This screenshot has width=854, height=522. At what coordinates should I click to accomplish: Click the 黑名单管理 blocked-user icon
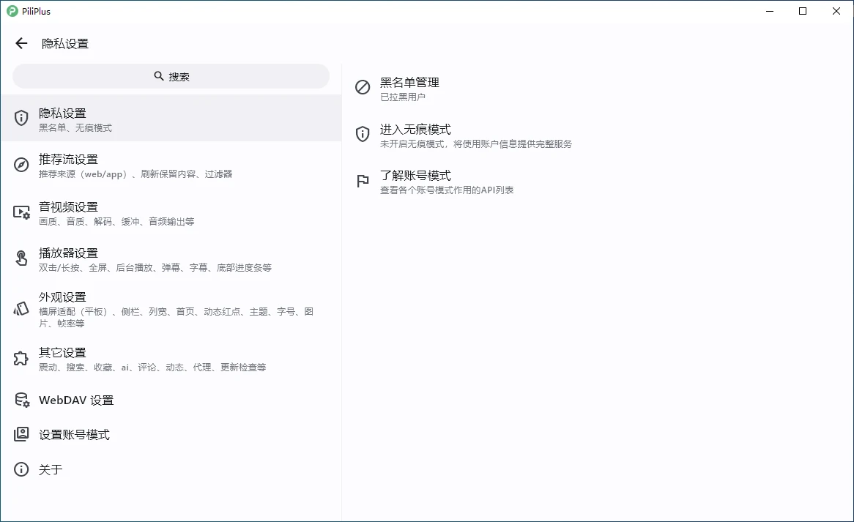[x=362, y=88]
